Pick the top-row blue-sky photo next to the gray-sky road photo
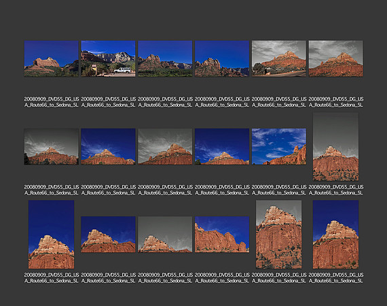Screen dimensions: 387x306 [222, 58]
